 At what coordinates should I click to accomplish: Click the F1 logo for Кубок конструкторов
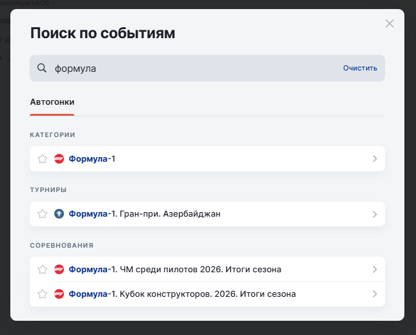click(59, 294)
